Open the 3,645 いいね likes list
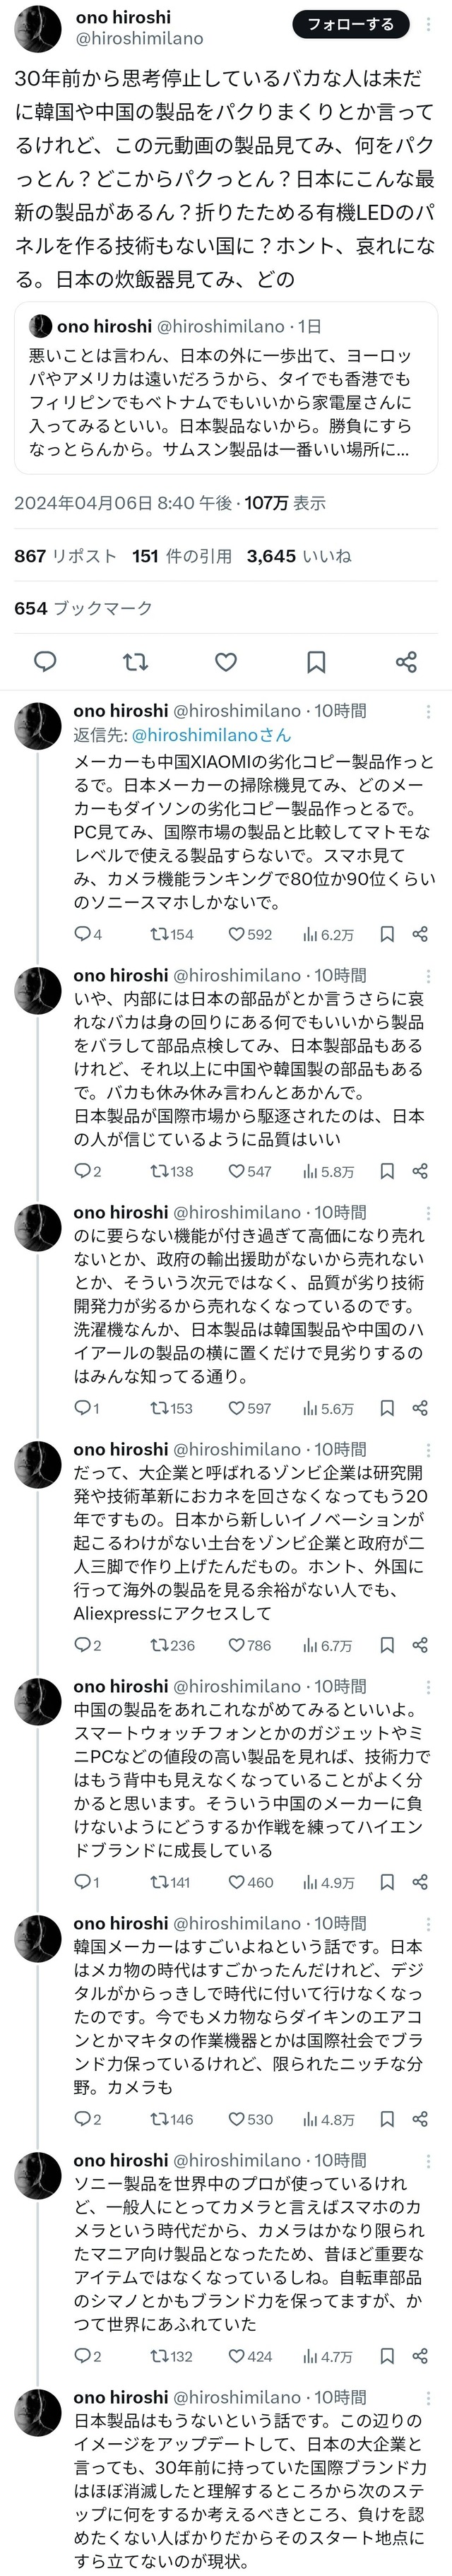Screen dimensions: 452x2576 pos(299,556)
